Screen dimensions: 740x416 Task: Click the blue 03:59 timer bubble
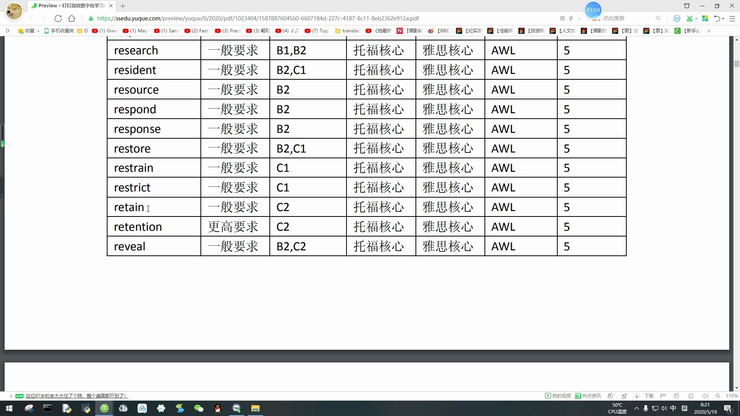(593, 10)
